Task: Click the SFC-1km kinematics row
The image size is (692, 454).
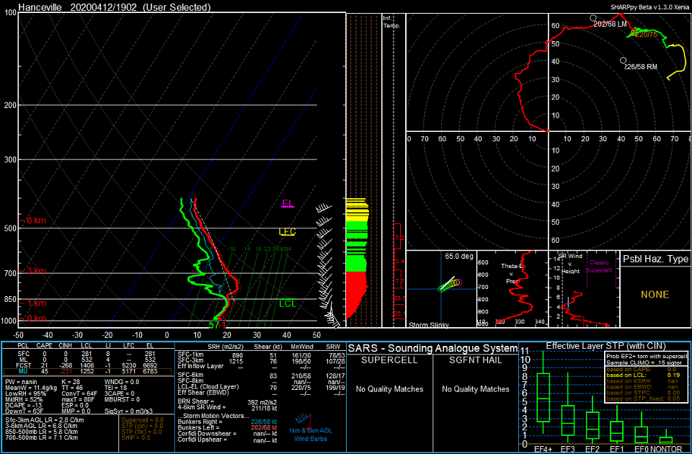Action: (x=260, y=355)
